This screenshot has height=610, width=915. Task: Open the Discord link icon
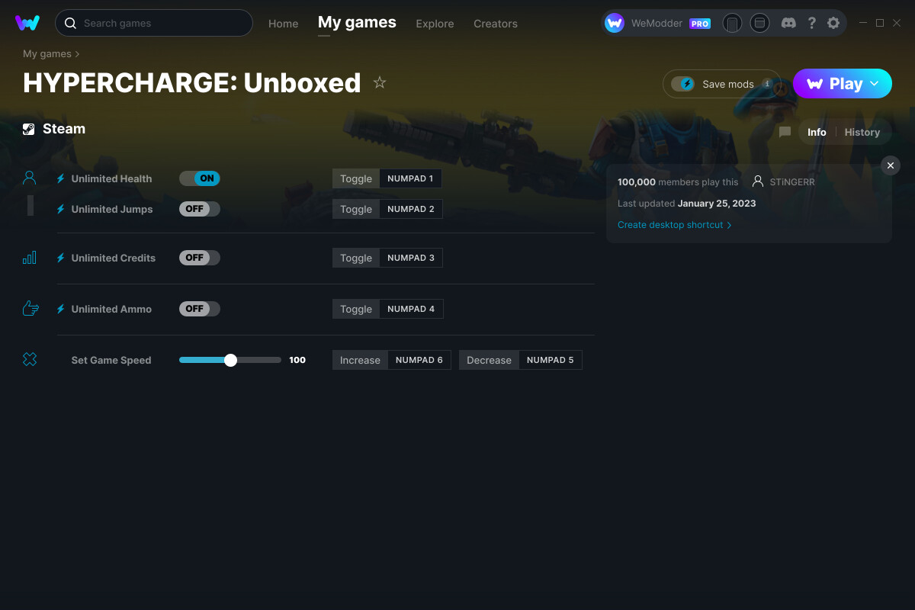789,23
